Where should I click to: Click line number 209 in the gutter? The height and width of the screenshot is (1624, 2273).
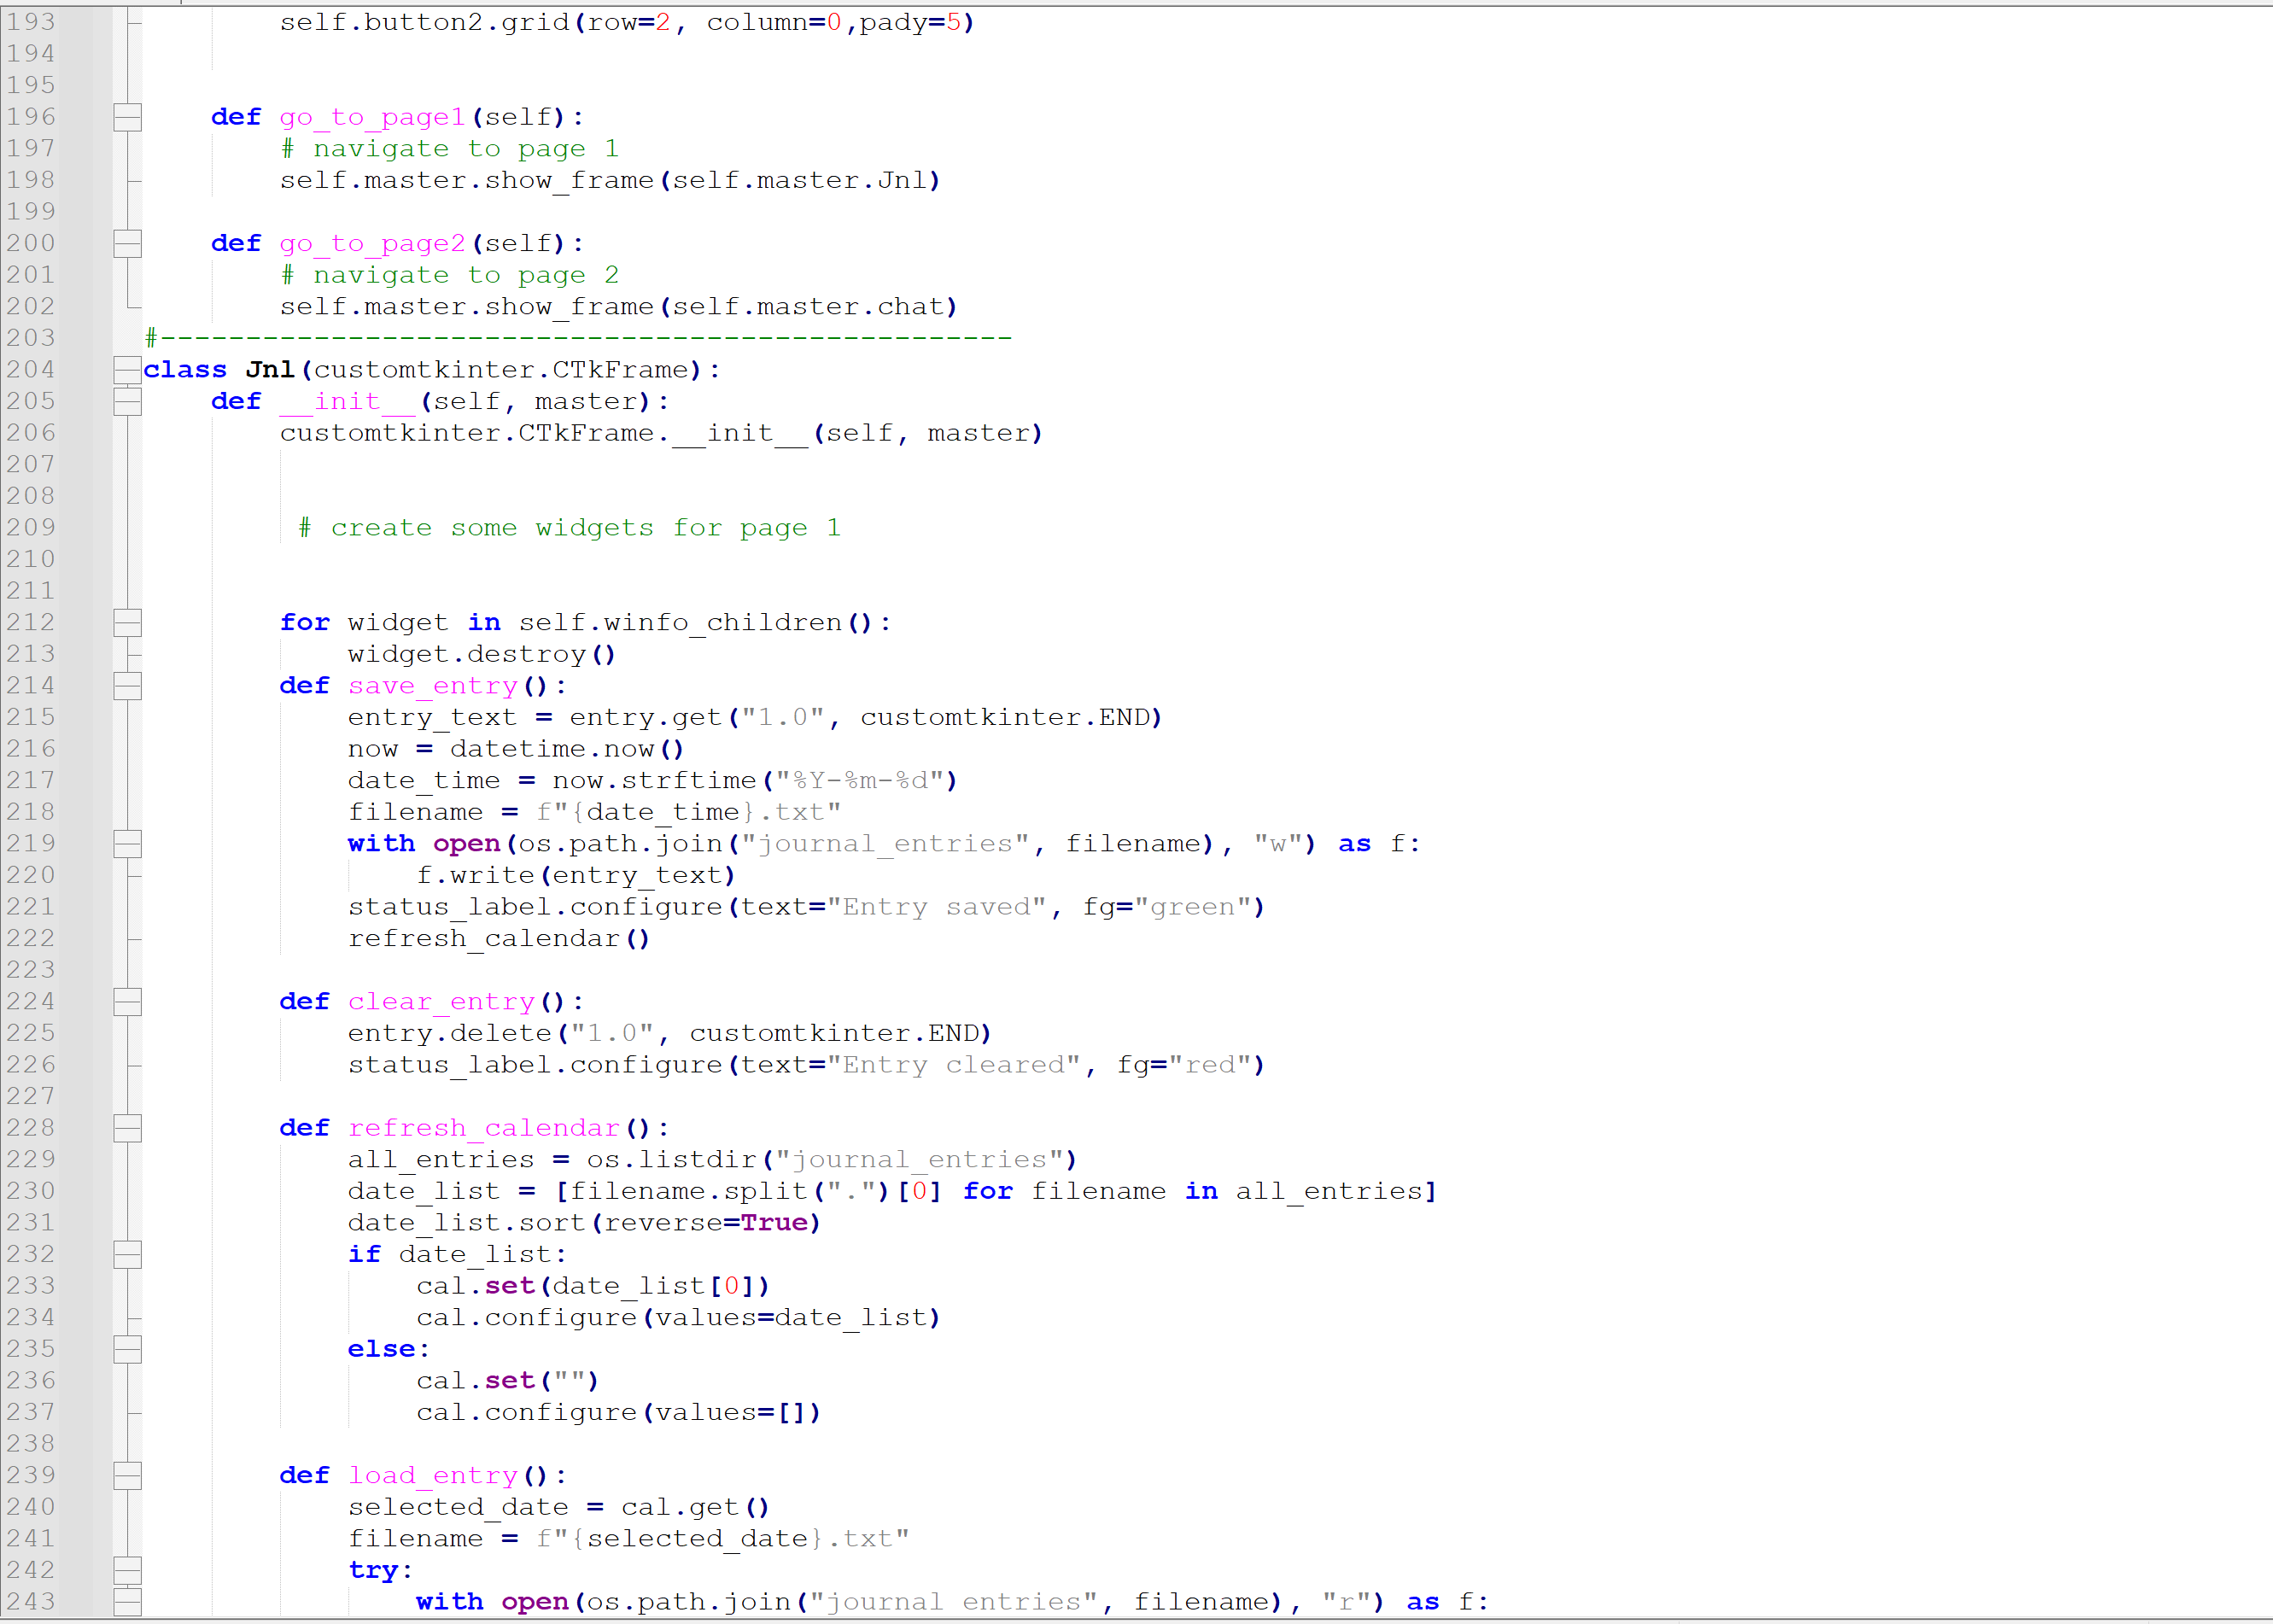tap(31, 527)
